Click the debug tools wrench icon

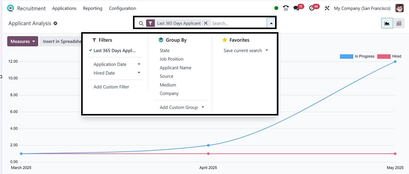point(327,8)
